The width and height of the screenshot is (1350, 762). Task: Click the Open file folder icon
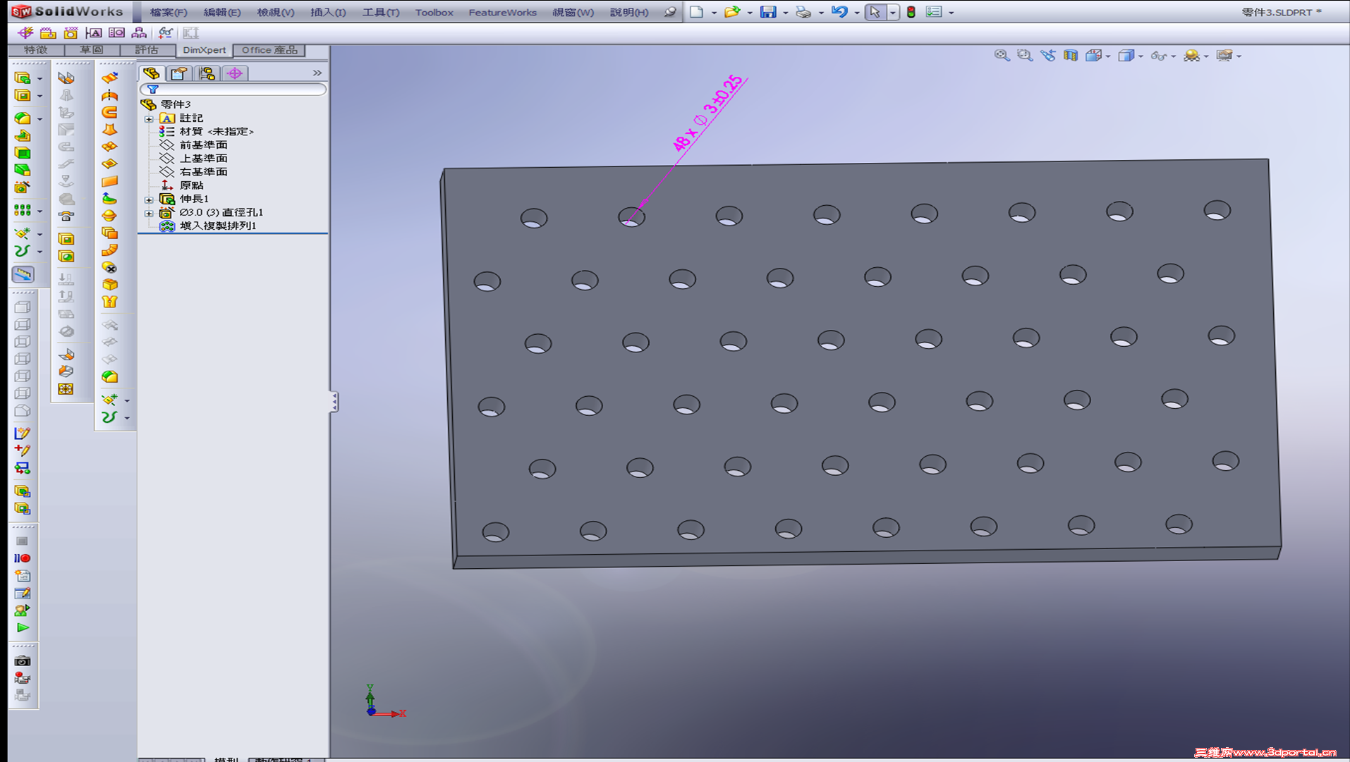click(x=732, y=12)
